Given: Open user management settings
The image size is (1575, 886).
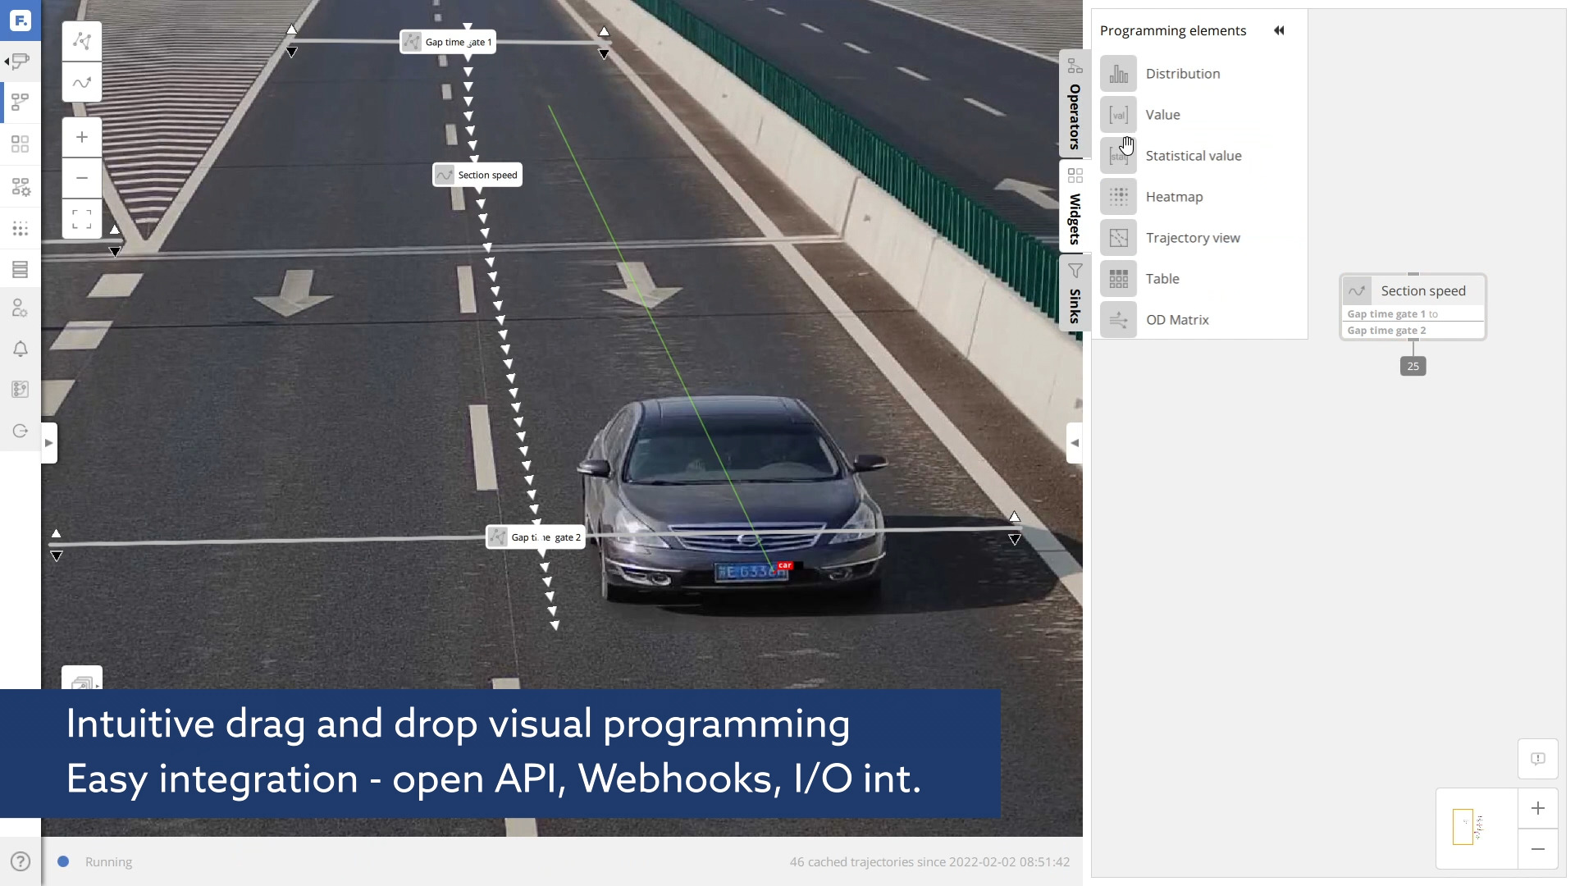Looking at the screenshot, I should tap(20, 308).
